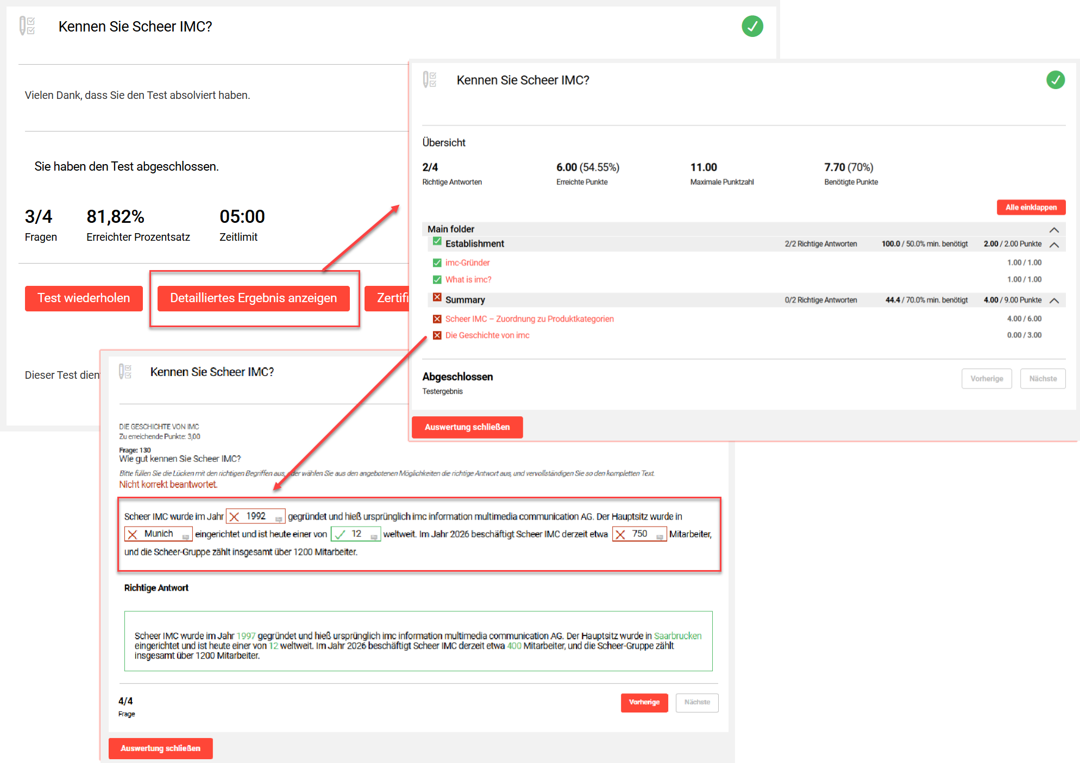Click red X box beside Die Geschichte von imc
Screen dimensions: 1080x763
pyautogui.click(x=437, y=335)
